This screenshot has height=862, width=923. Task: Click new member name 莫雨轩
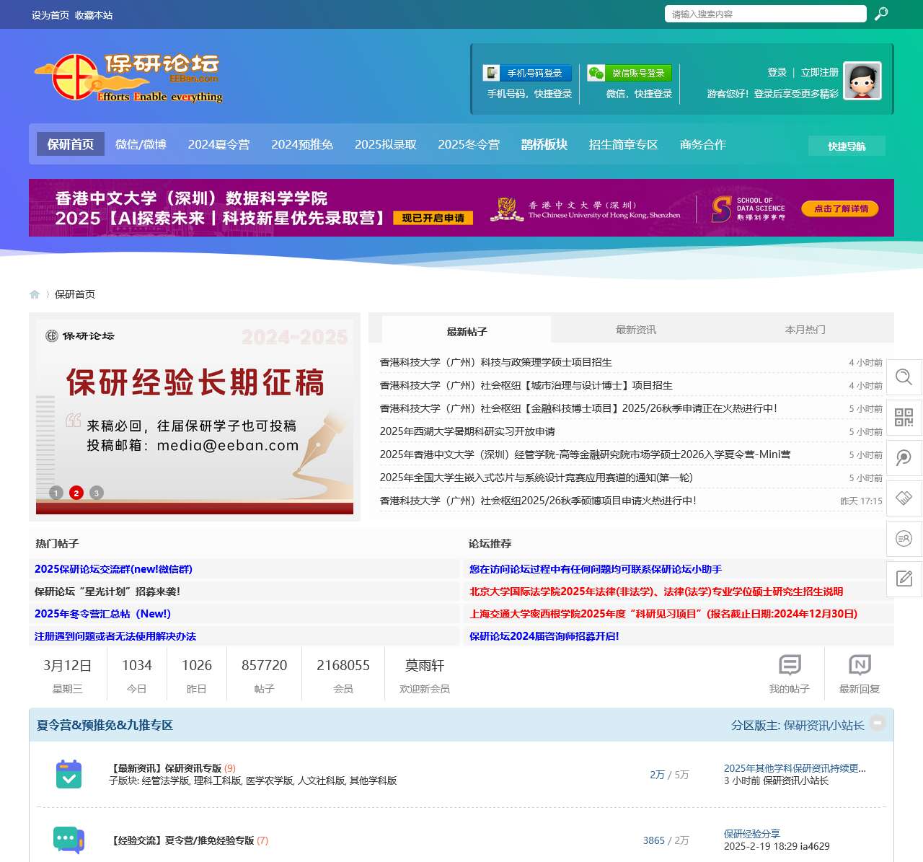tap(425, 665)
